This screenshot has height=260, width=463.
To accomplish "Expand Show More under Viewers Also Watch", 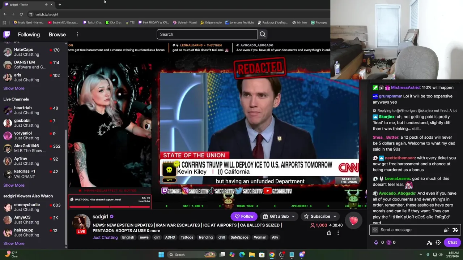I will click(14, 243).
